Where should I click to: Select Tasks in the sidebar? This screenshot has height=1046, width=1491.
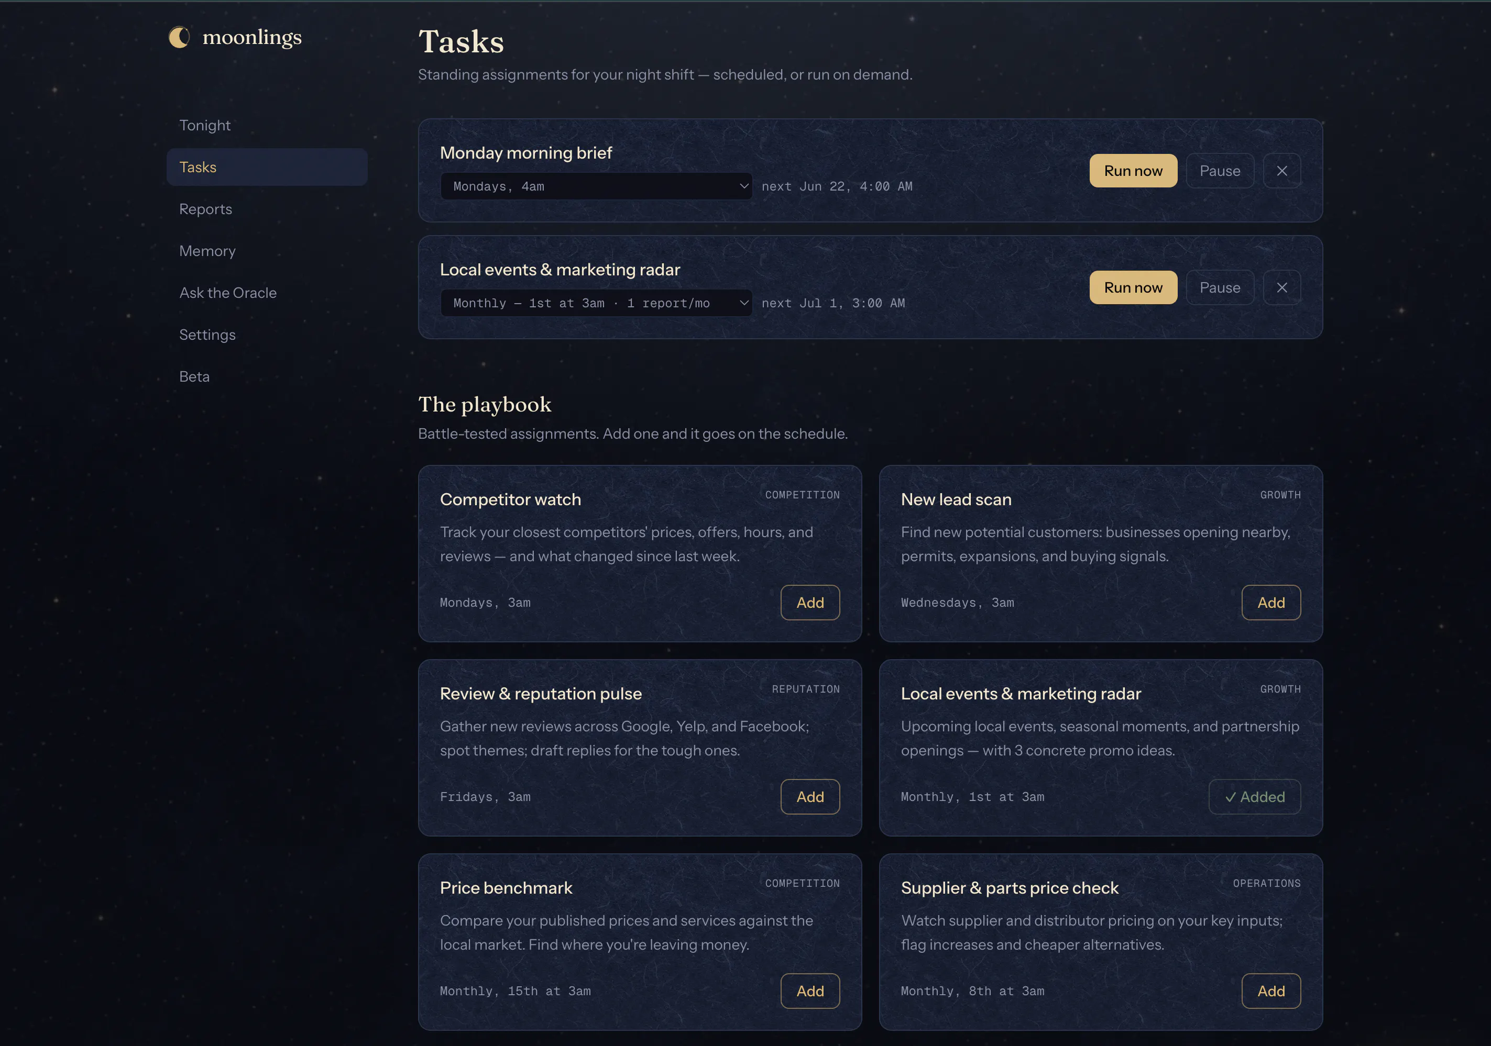pyautogui.click(x=267, y=167)
